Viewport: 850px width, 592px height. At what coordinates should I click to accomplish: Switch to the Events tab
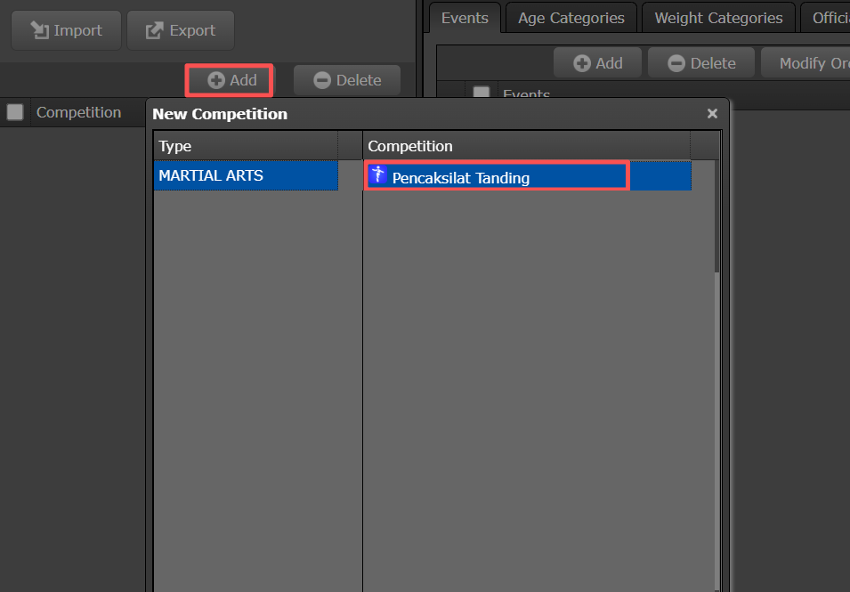(x=465, y=18)
